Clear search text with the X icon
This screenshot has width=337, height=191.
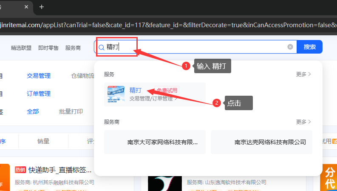pyautogui.click(x=290, y=47)
